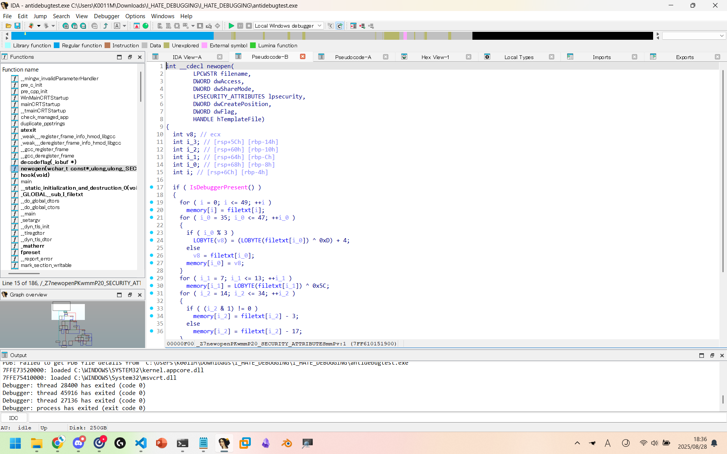Select the hook(void) function in list

tap(35, 175)
